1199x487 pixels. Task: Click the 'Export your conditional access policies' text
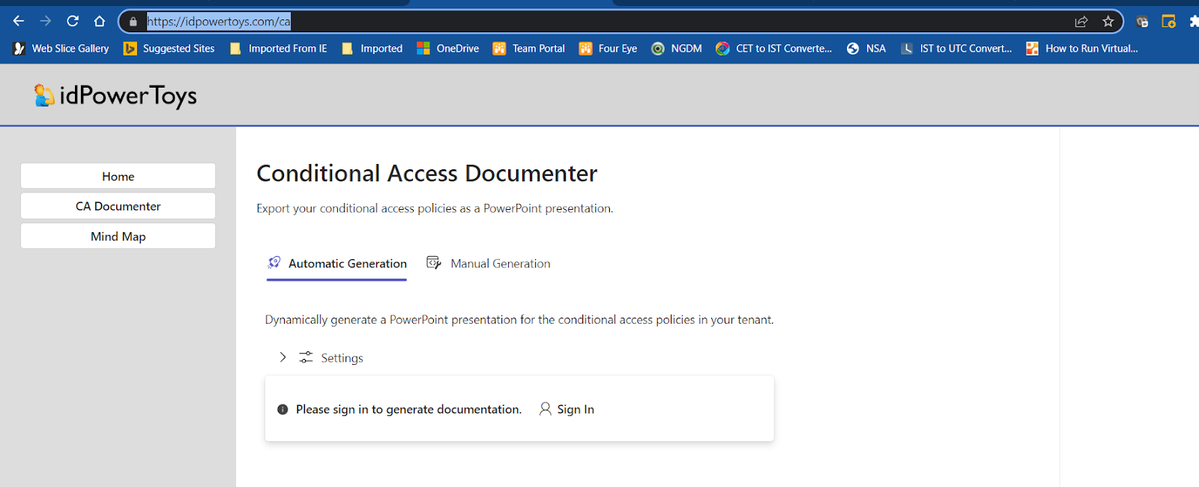coord(435,208)
